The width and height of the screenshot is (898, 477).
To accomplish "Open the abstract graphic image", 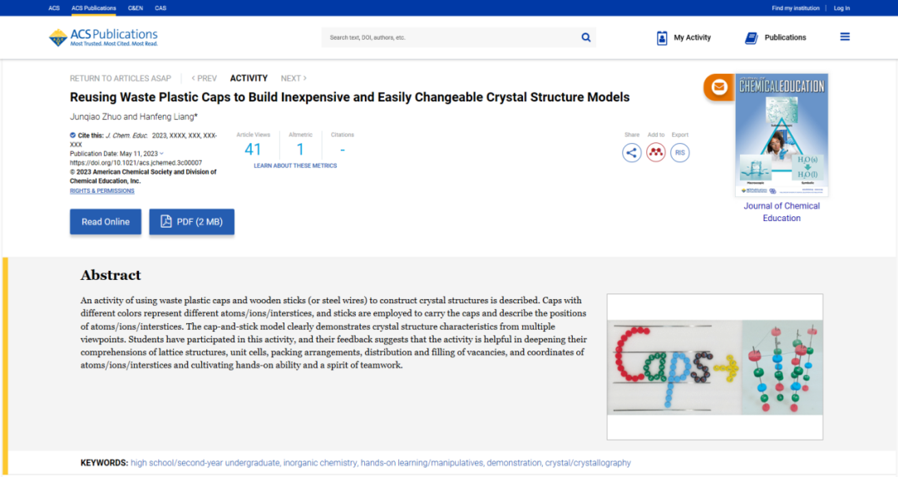I will pos(715,367).
